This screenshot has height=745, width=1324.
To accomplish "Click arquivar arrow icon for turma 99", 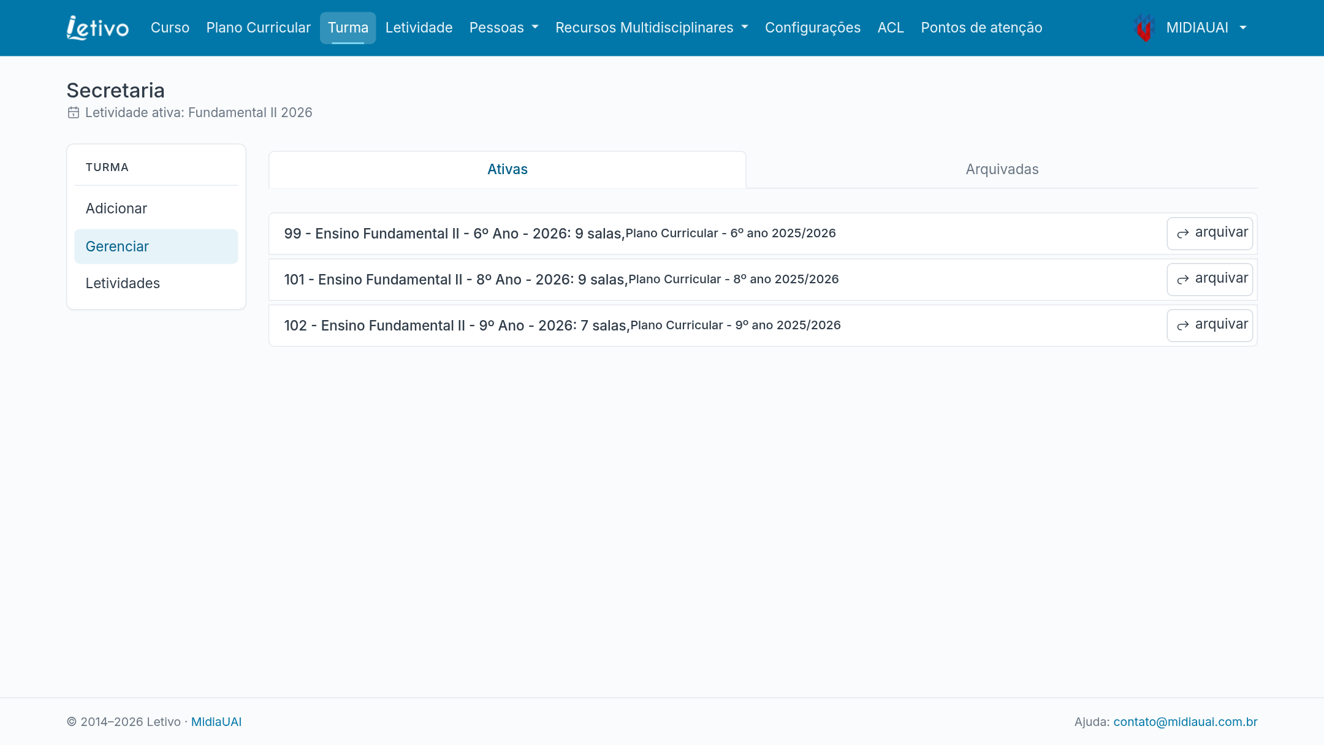I will pos(1183,233).
